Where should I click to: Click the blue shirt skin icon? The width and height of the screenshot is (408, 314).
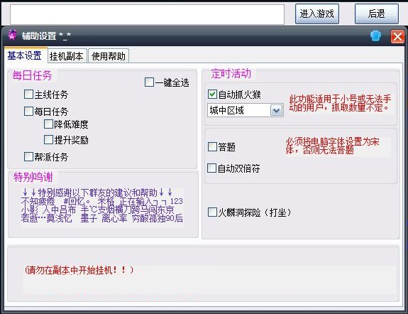click(375, 36)
